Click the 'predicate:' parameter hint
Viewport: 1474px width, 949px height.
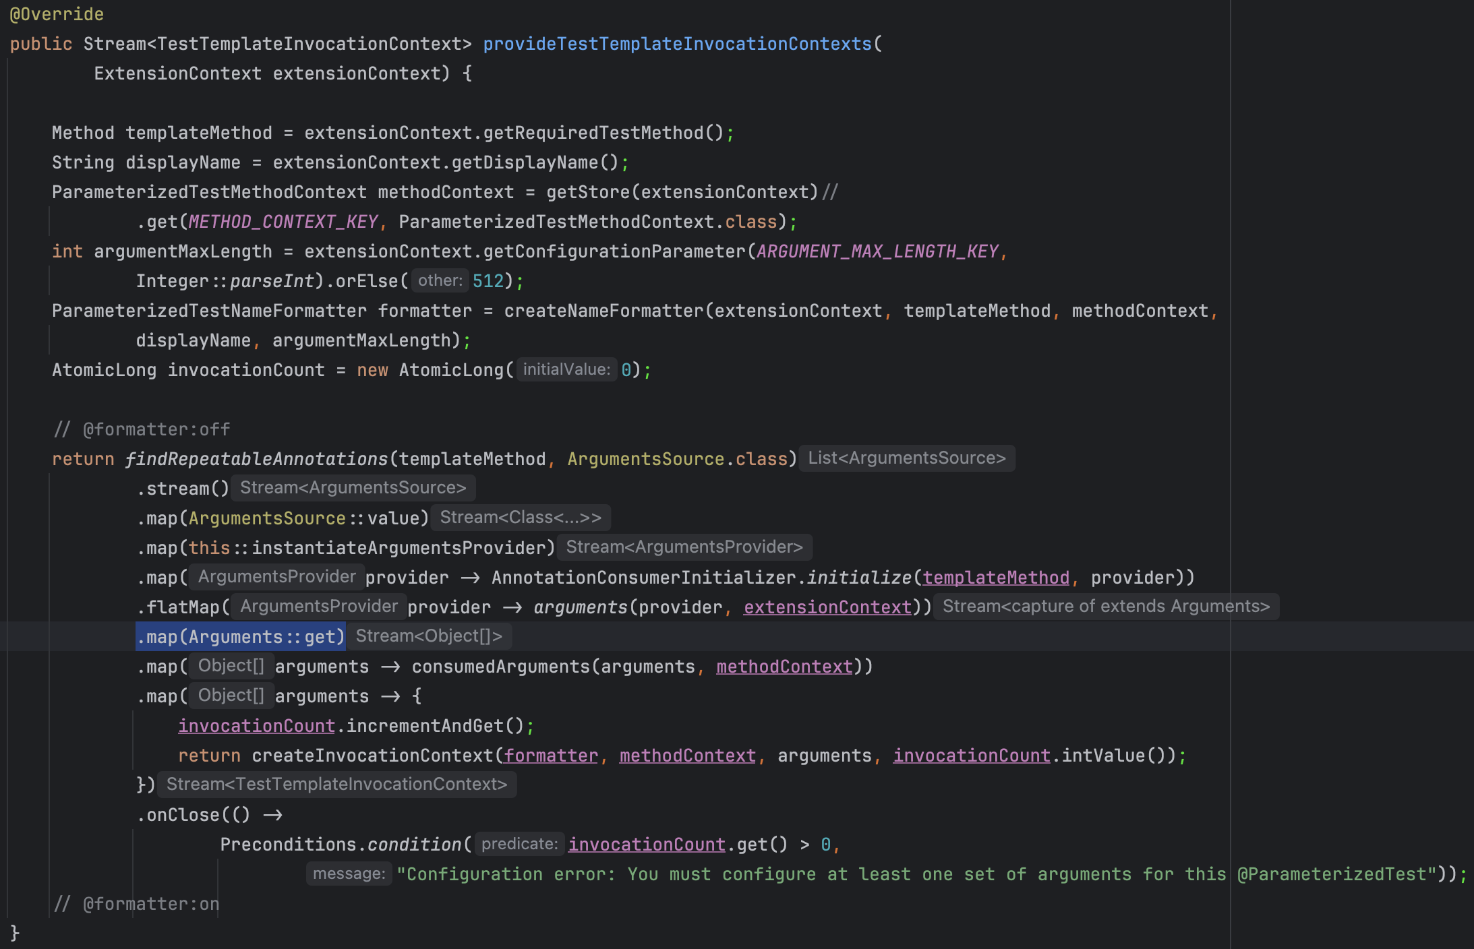pyautogui.click(x=519, y=844)
